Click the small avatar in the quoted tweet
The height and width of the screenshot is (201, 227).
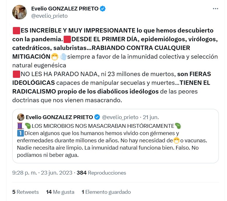[x=21, y=117]
